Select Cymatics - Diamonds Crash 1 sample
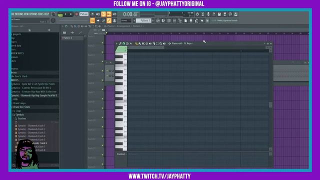This screenshot has height=180, width=320. 30,125
